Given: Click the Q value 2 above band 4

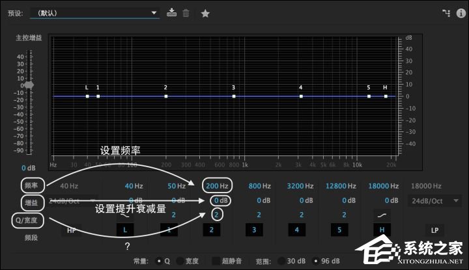Looking at the screenshot, I should (302, 215).
